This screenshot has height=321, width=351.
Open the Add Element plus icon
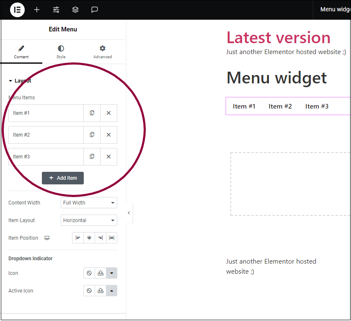[37, 10]
